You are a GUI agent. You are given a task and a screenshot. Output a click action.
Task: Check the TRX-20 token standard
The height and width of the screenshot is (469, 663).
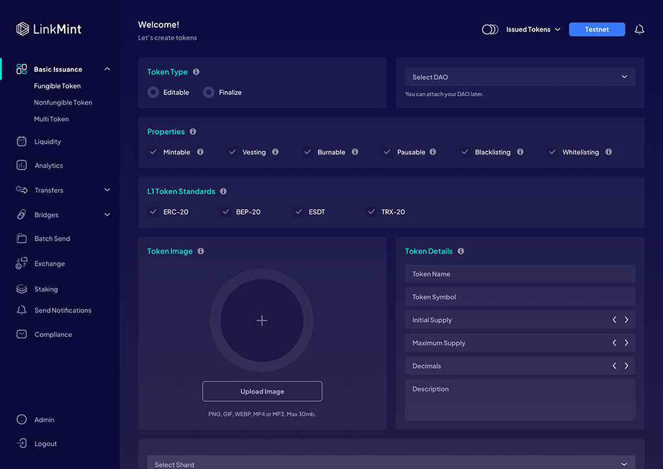click(x=371, y=212)
